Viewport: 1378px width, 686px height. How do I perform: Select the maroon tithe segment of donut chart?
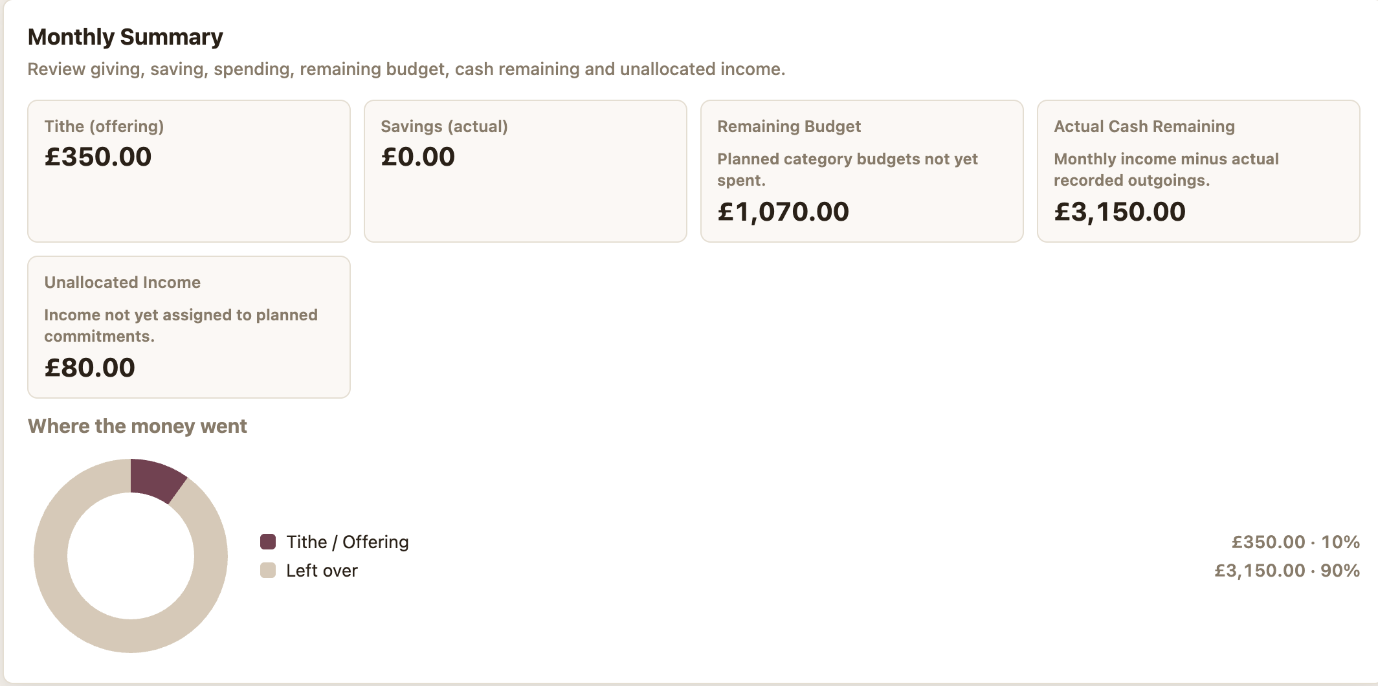157,480
